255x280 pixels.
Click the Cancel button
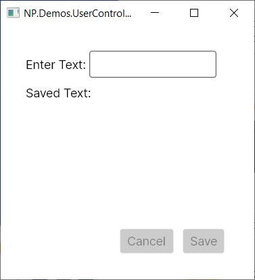point(147,241)
